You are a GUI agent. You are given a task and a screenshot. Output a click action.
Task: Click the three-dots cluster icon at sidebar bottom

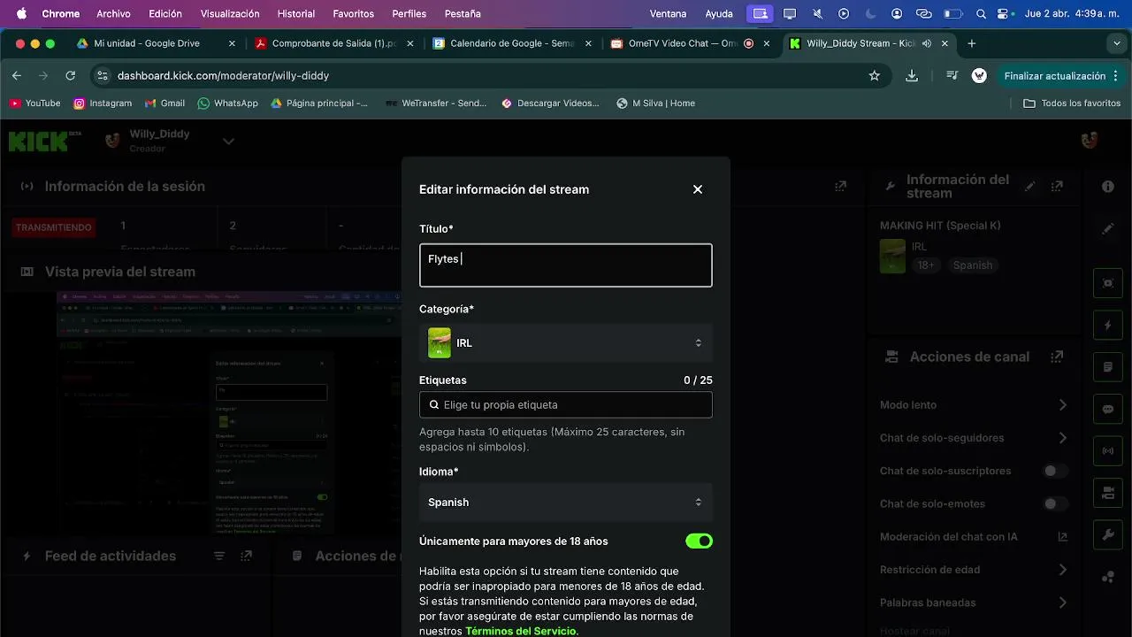1108,577
